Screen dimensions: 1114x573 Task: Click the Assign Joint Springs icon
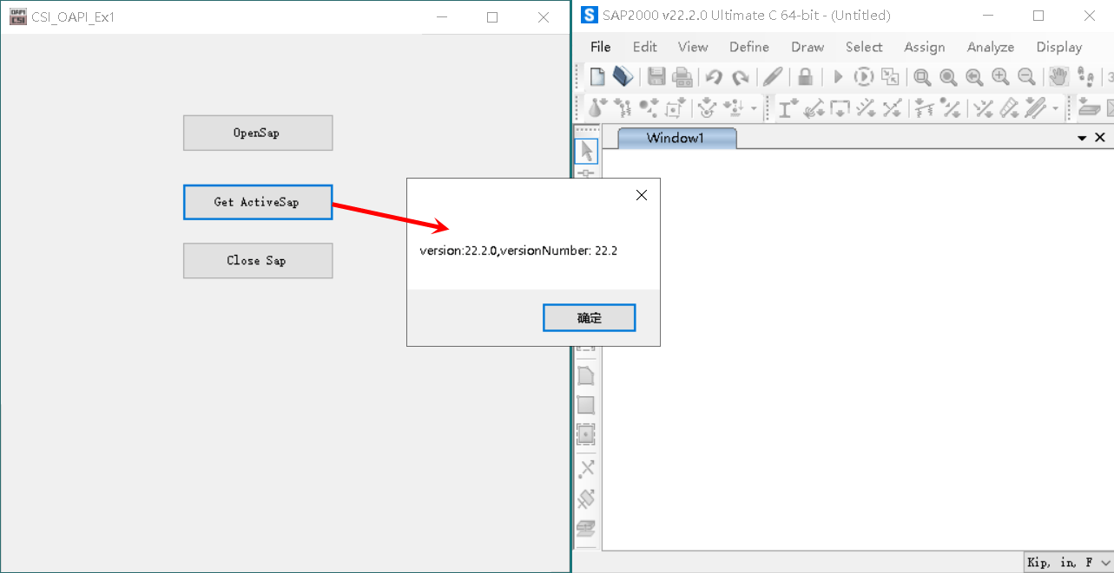pos(623,108)
